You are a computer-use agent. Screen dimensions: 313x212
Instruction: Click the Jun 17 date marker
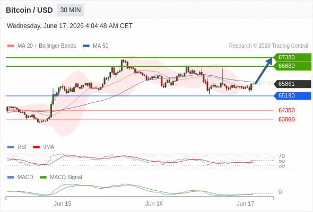coord(245,204)
